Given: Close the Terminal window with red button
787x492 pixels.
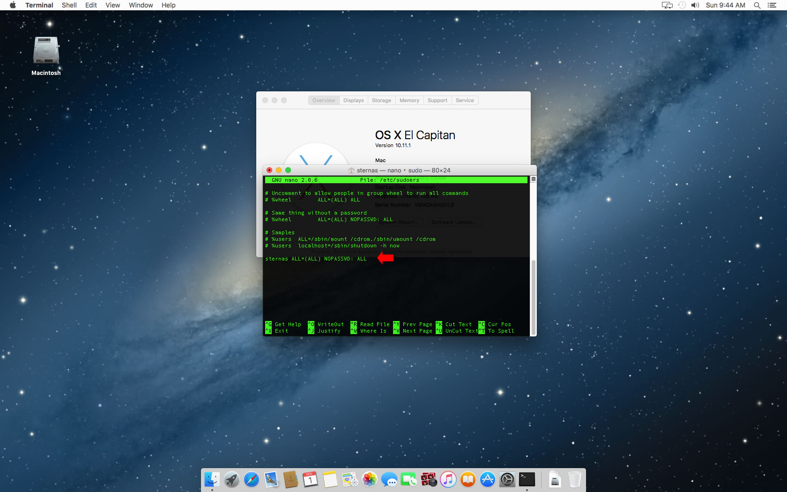Looking at the screenshot, I should coord(269,170).
